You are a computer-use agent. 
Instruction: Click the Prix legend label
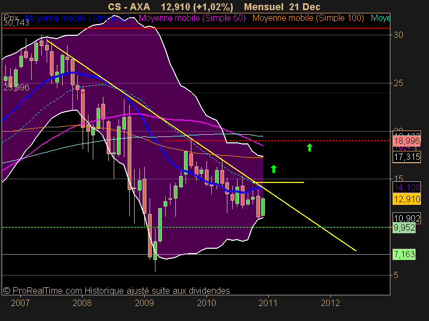pos(11,17)
